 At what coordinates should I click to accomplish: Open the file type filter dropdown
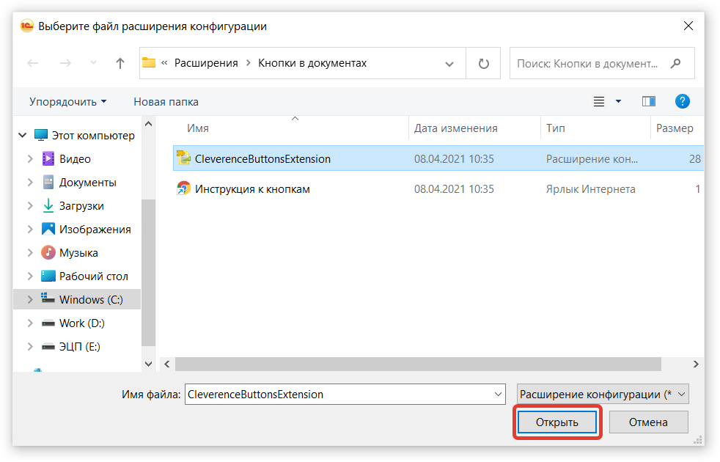(x=603, y=395)
